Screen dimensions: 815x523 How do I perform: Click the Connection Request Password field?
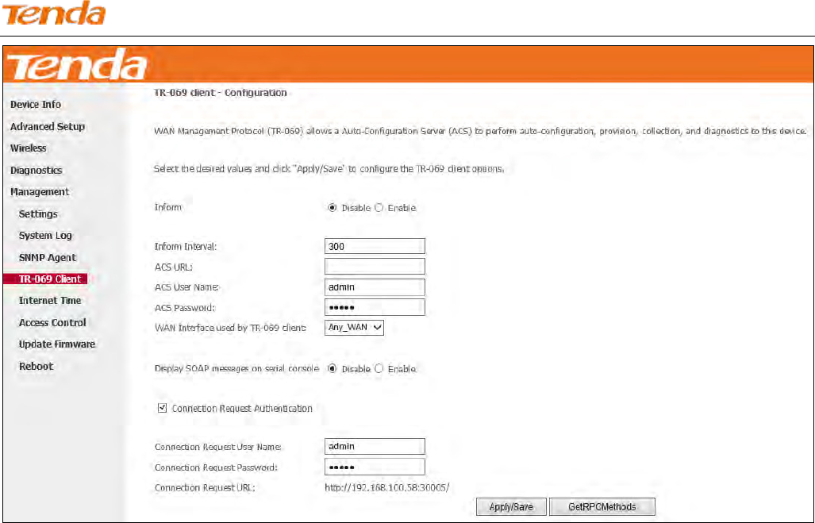tap(375, 467)
